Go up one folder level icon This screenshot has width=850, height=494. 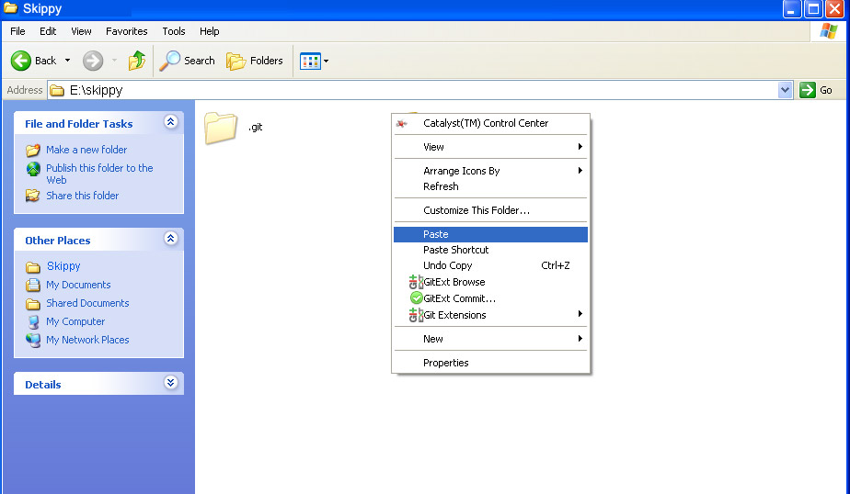[x=136, y=61]
